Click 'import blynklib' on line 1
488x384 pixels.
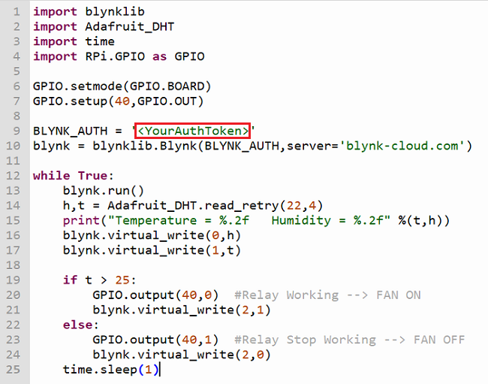89,12
